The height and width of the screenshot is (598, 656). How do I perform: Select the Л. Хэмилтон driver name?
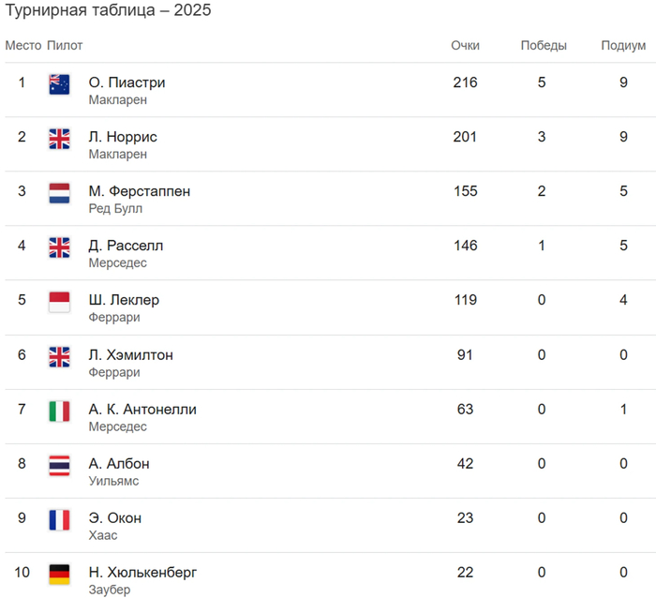(x=130, y=355)
